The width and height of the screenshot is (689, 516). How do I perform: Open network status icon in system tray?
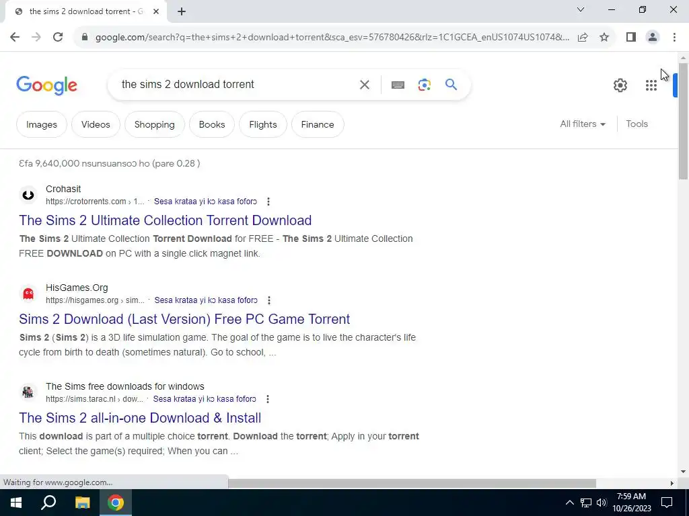click(586, 503)
